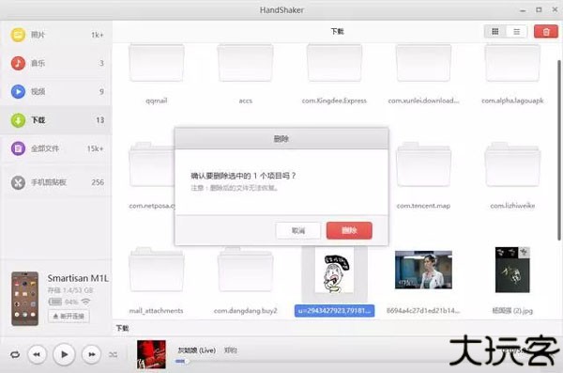This screenshot has height=373, width=563.
Task: Toggle shuffle playback
Action: pyautogui.click(x=114, y=354)
